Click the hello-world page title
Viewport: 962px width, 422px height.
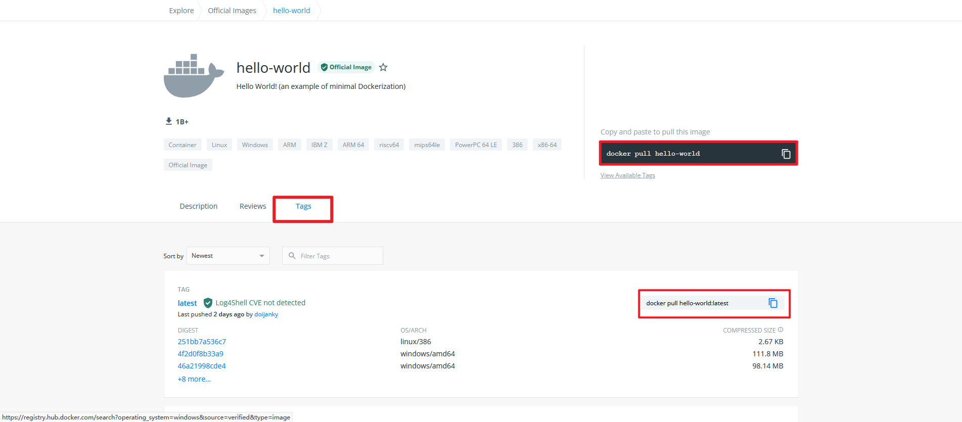pos(273,68)
